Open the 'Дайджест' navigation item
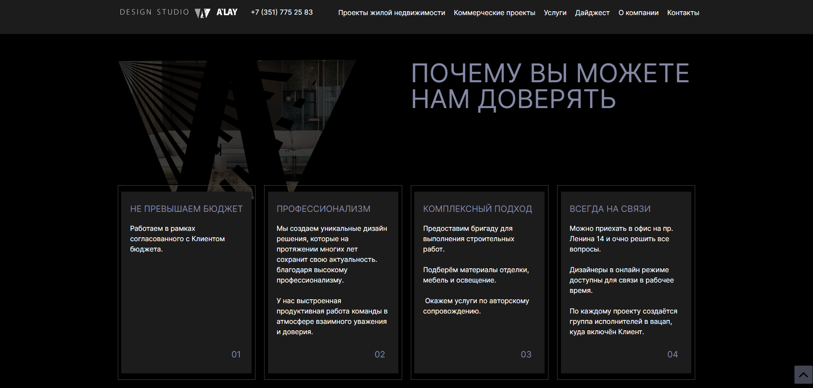The height and width of the screenshot is (388, 813). point(592,12)
